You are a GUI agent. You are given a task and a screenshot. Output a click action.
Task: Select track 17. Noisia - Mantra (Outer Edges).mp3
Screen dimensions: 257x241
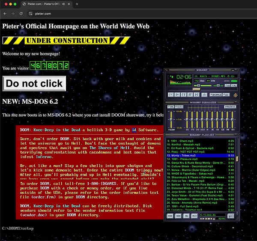200,170
